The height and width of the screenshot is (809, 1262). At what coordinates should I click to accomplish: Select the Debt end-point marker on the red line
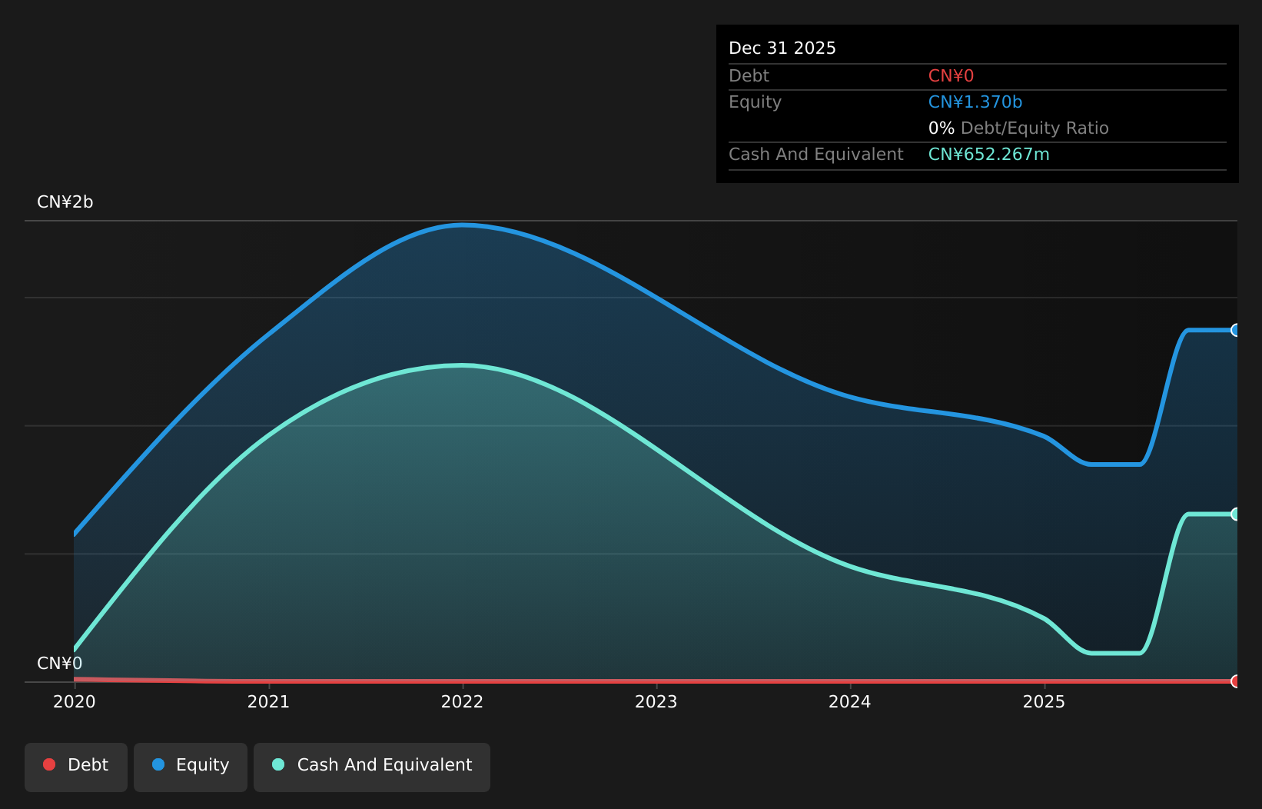1236,681
